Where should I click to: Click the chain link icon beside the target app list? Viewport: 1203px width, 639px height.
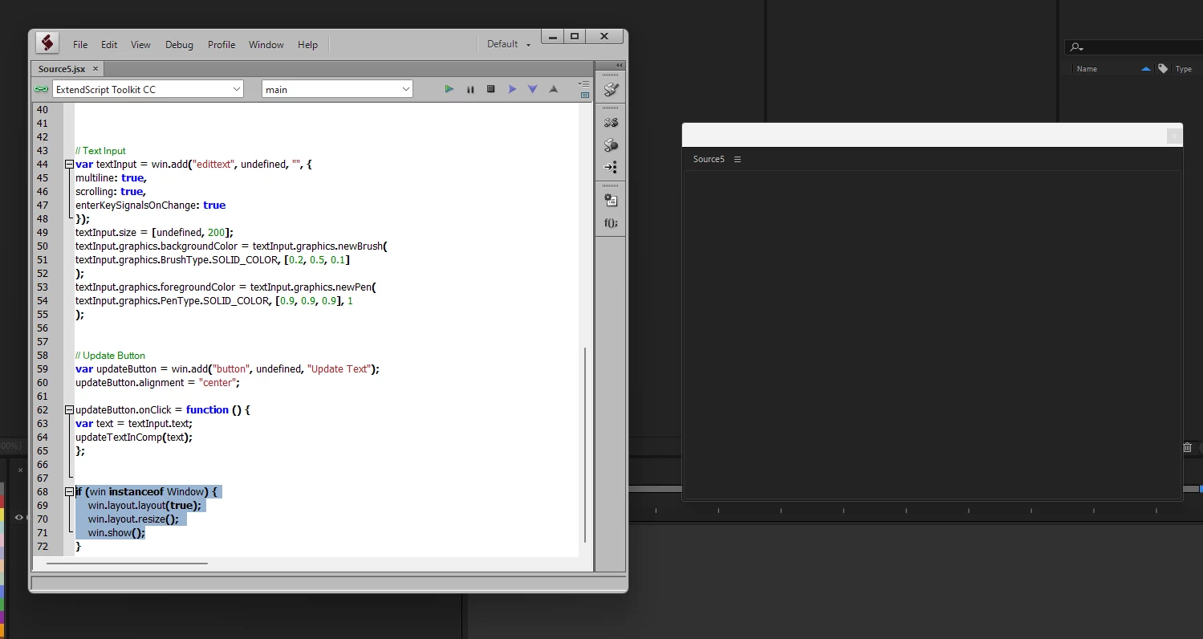click(41, 89)
